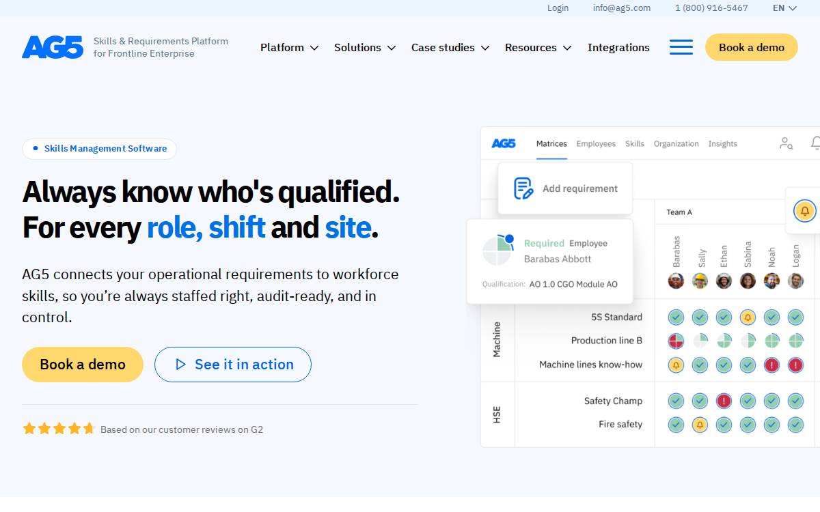Click Logan avatar photo

click(795, 281)
